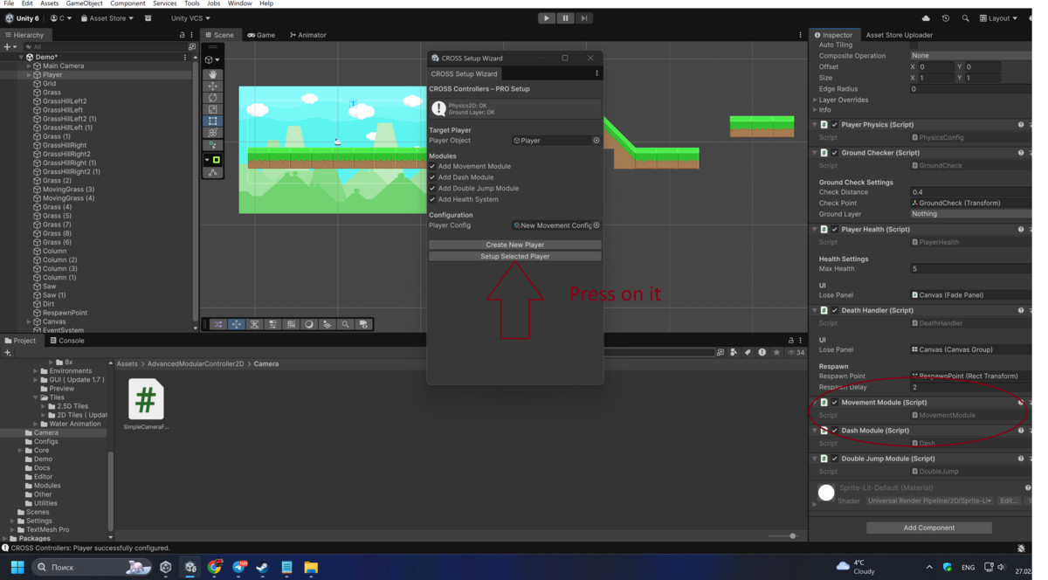This screenshot has height=580, width=1048.
Task: Open the account C dropdown
Action: click(x=61, y=17)
